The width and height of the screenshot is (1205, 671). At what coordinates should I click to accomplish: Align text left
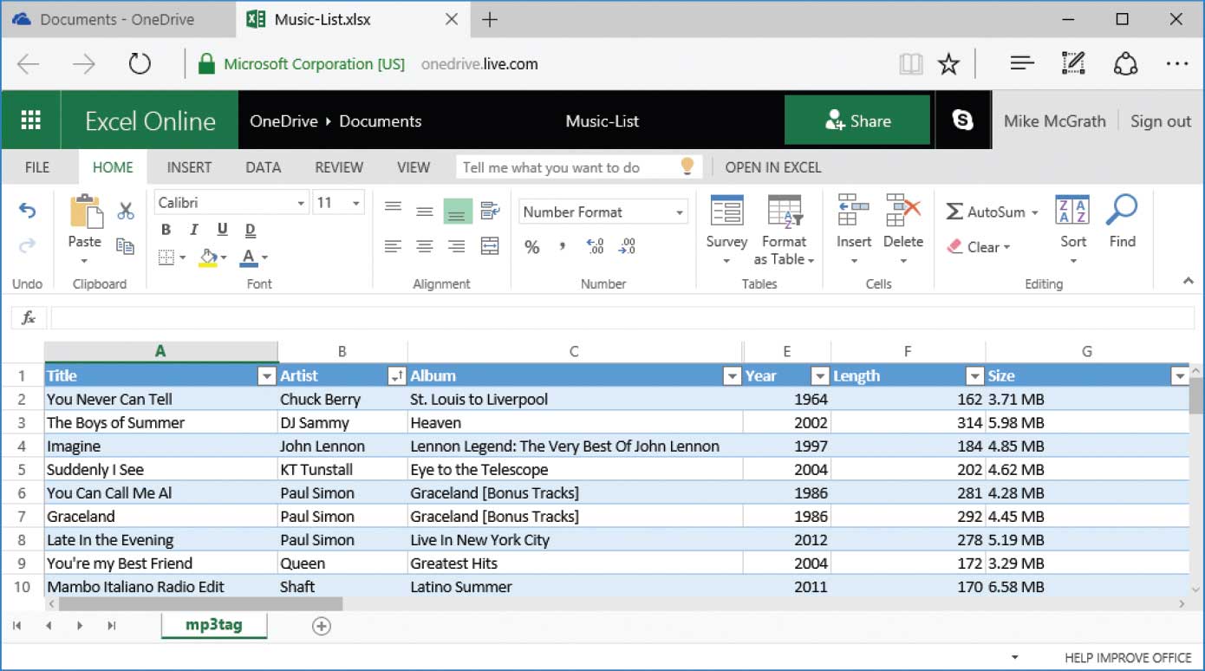click(x=393, y=246)
